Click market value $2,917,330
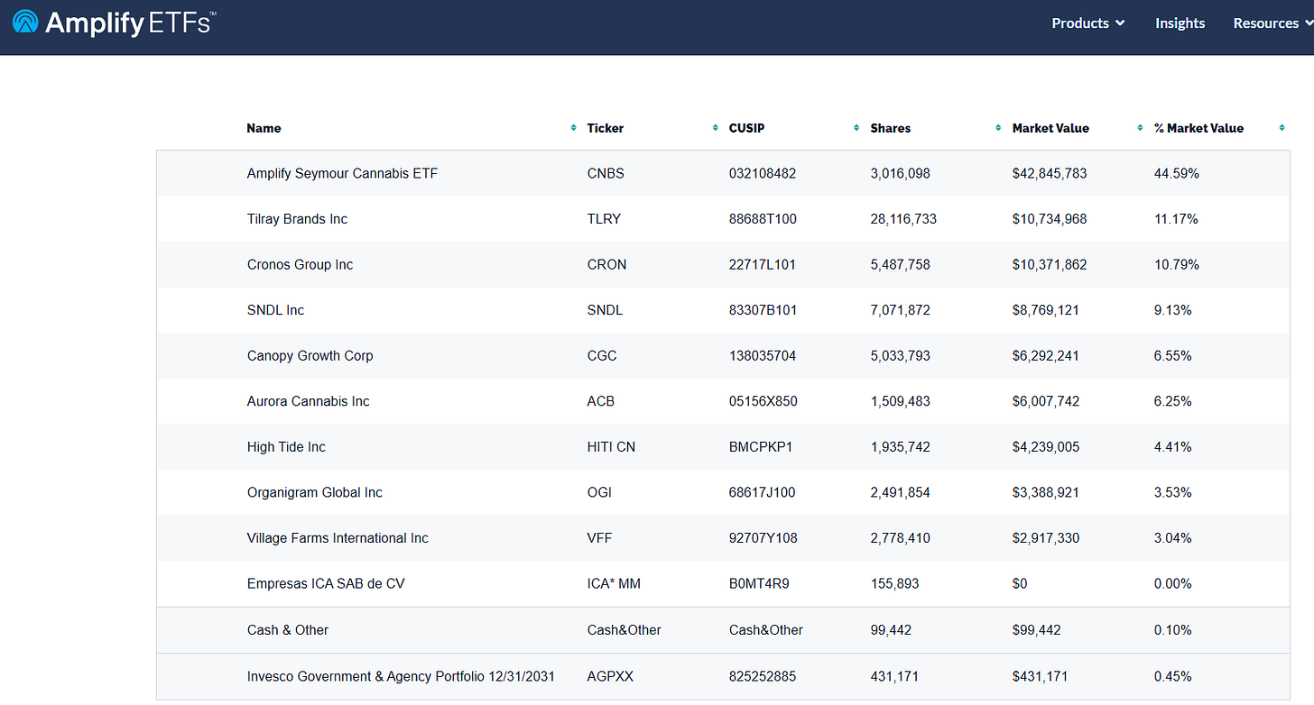The width and height of the screenshot is (1314, 705). (x=1046, y=538)
